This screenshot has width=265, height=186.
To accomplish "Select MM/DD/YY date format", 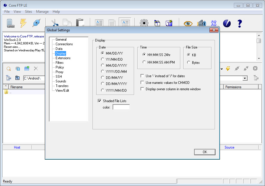I will point(112,53).
